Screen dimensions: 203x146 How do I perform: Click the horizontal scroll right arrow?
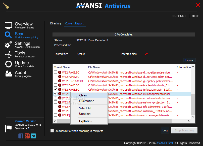(189, 121)
